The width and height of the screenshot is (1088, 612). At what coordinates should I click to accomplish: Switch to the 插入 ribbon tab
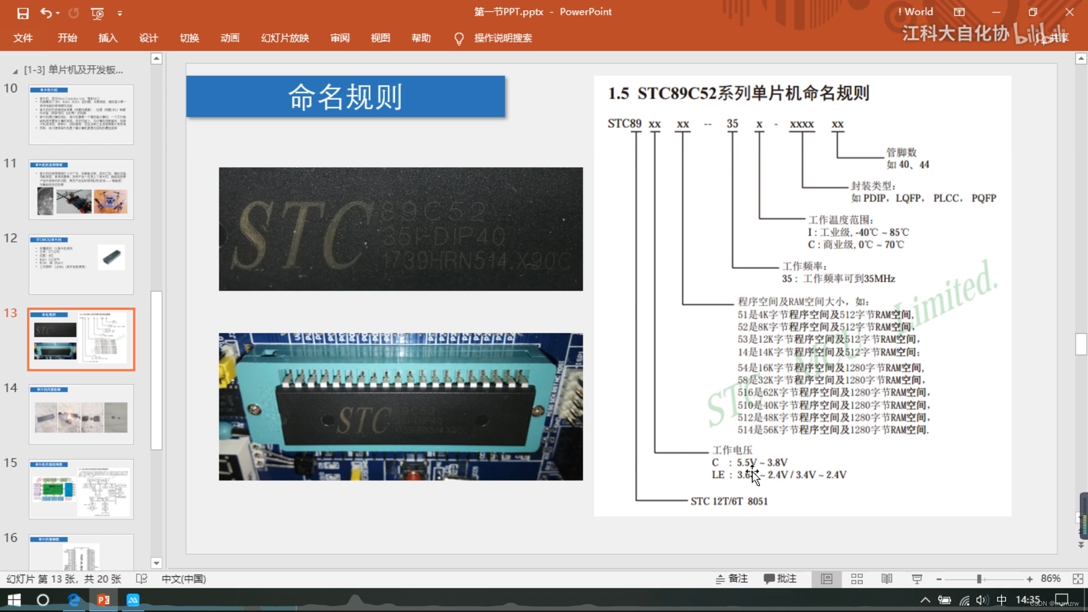pyautogui.click(x=108, y=38)
